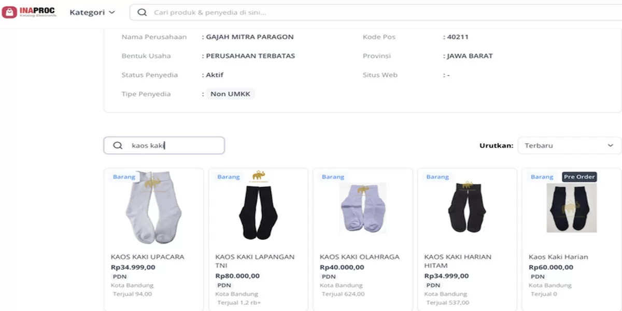Click the Kaos Kaki Harian product title
This screenshot has height=311, width=622.
tap(558, 257)
